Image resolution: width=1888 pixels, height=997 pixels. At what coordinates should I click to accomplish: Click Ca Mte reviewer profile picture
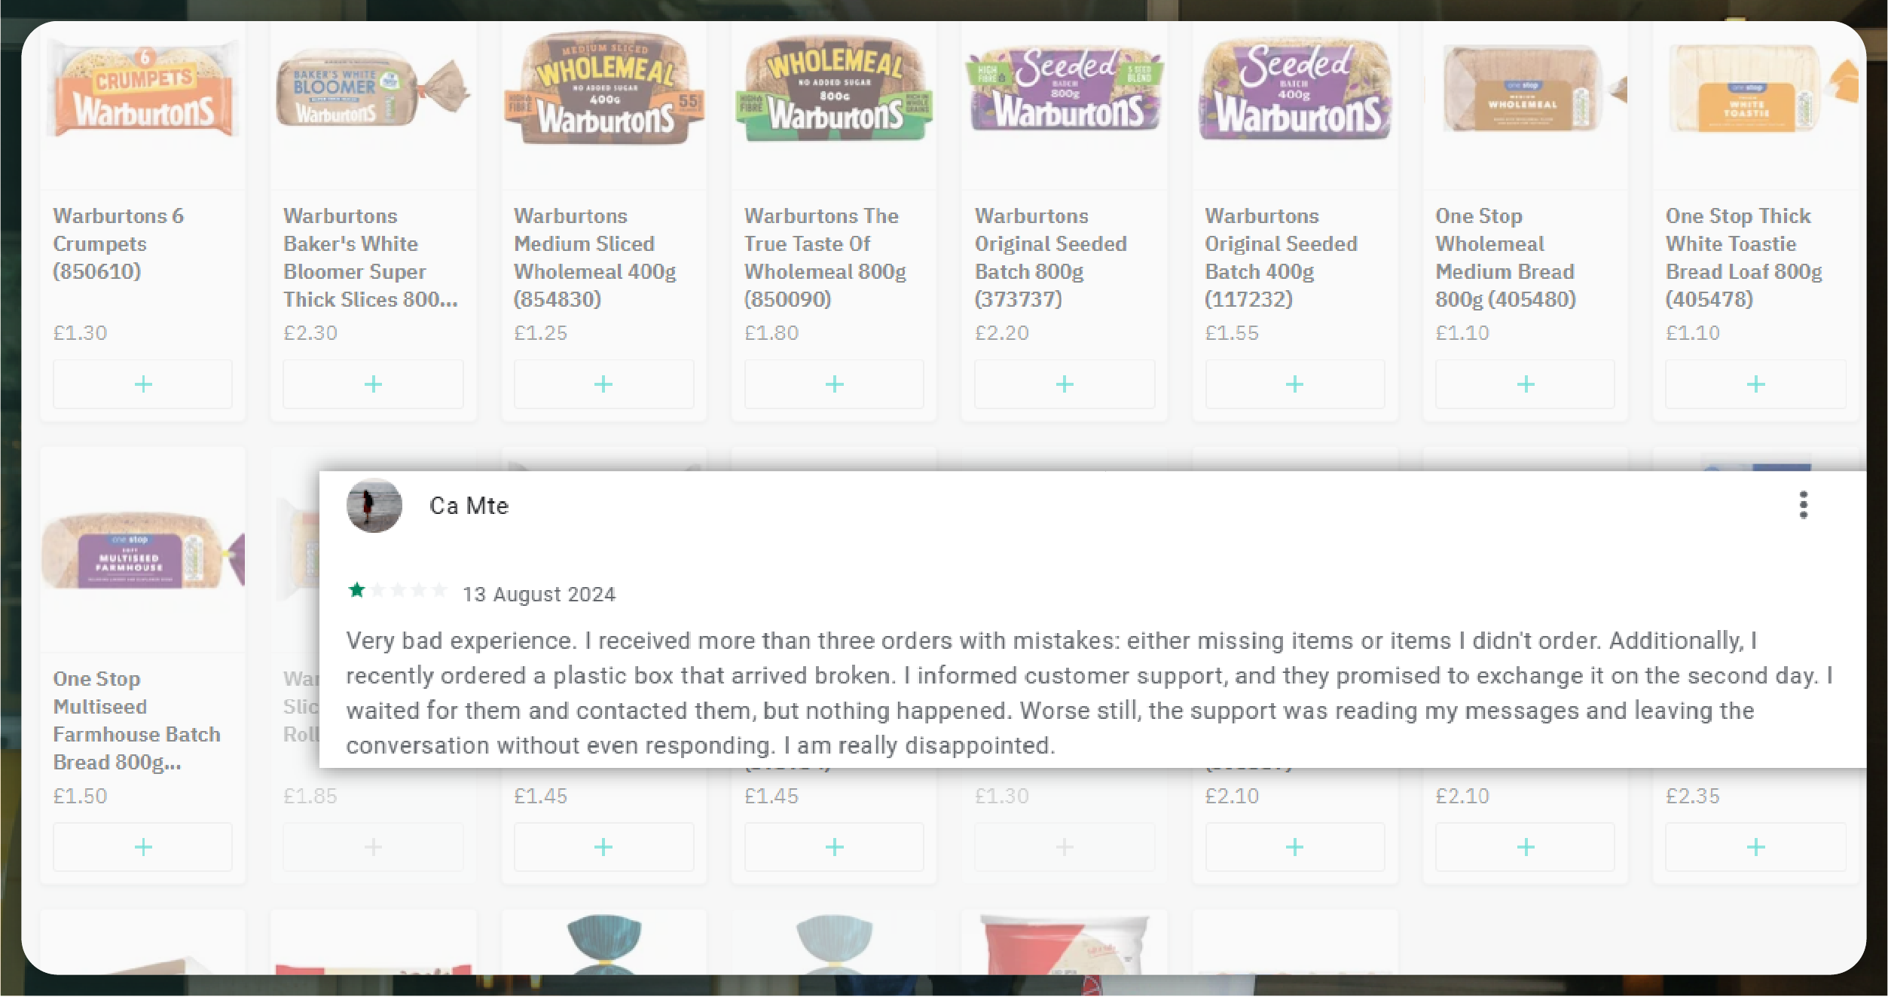(x=374, y=506)
